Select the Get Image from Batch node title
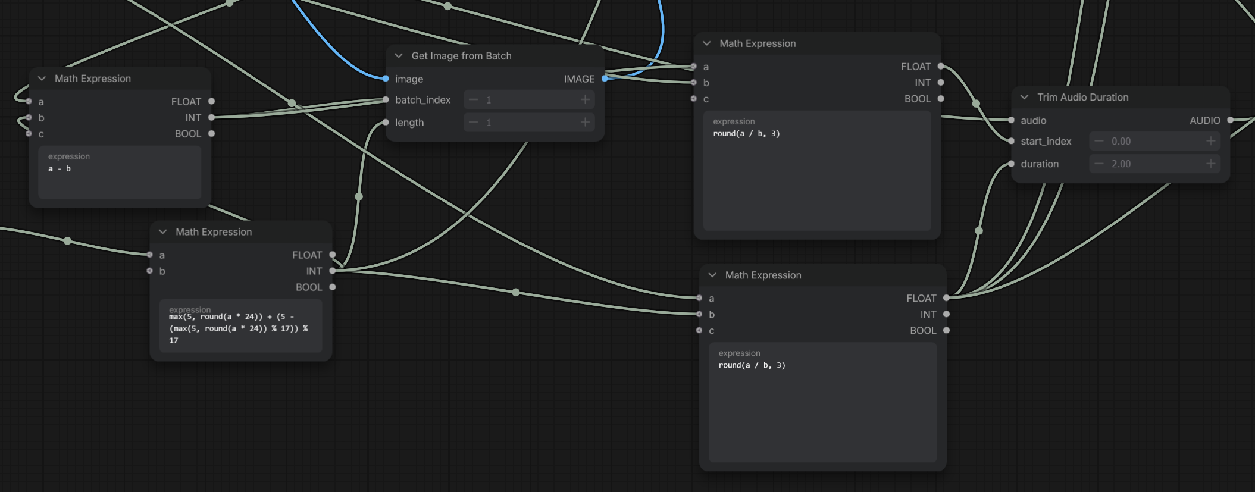 point(461,56)
